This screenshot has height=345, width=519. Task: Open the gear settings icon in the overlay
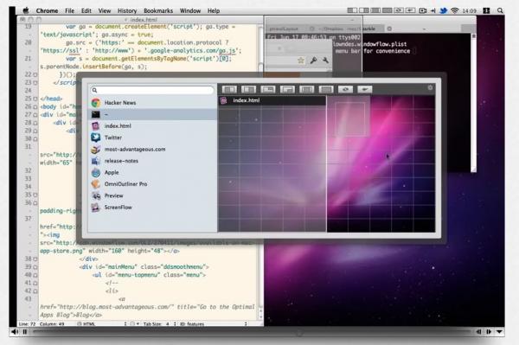click(430, 87)
